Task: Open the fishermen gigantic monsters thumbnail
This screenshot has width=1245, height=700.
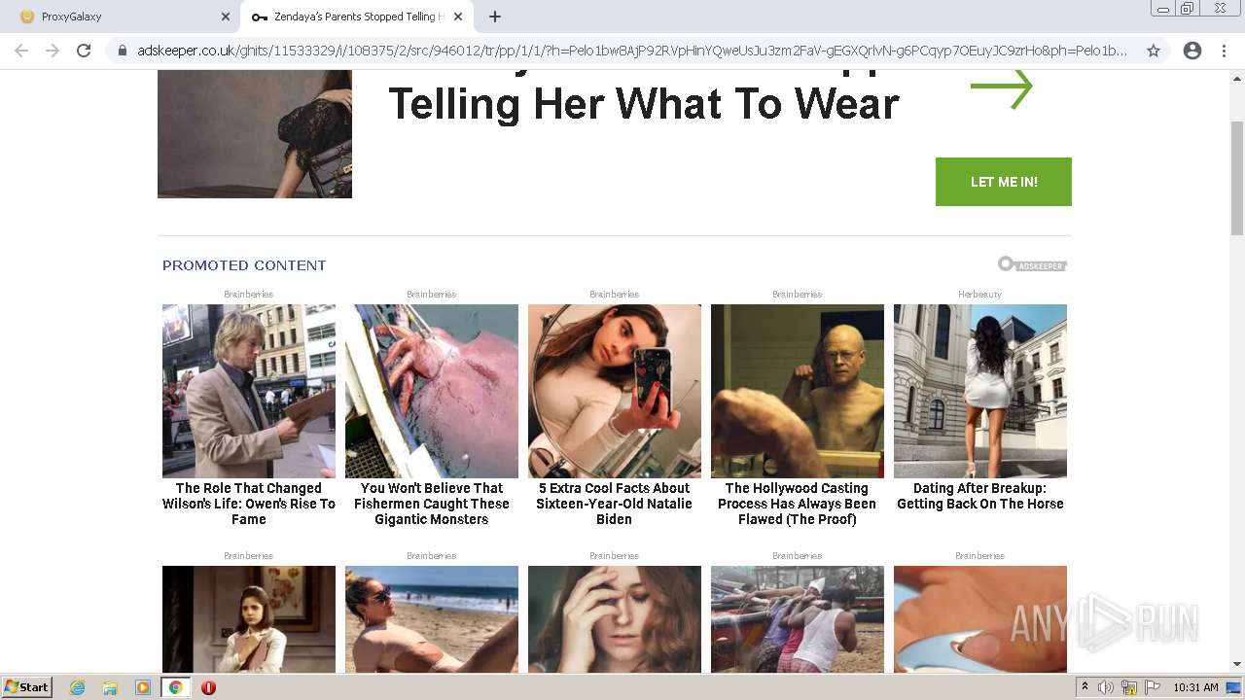Action: tap(432, 391)
